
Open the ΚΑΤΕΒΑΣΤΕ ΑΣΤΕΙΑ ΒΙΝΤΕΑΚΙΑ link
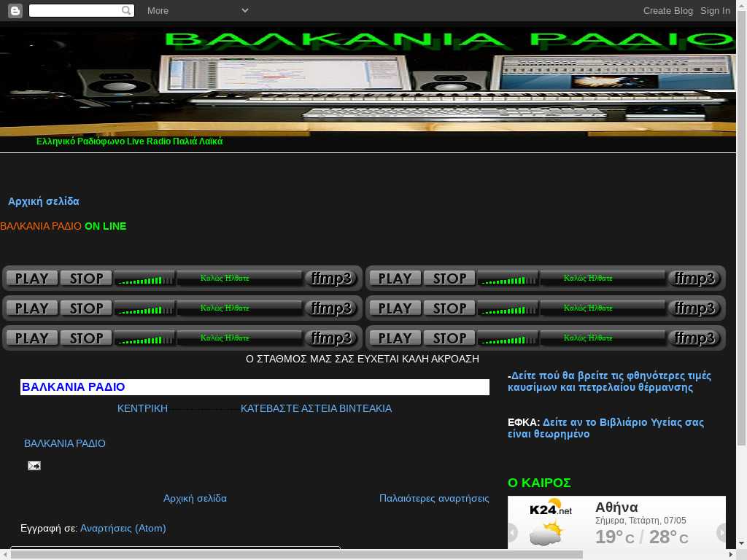317,408
